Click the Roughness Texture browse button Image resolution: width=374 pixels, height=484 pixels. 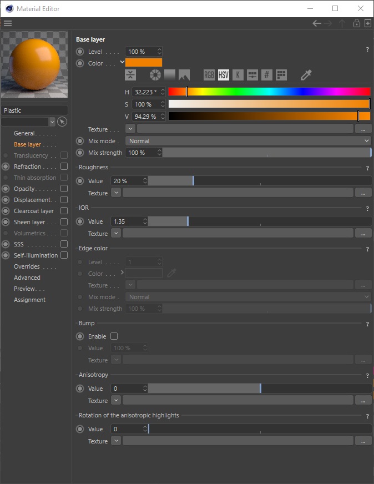click(x=363, y=193)
